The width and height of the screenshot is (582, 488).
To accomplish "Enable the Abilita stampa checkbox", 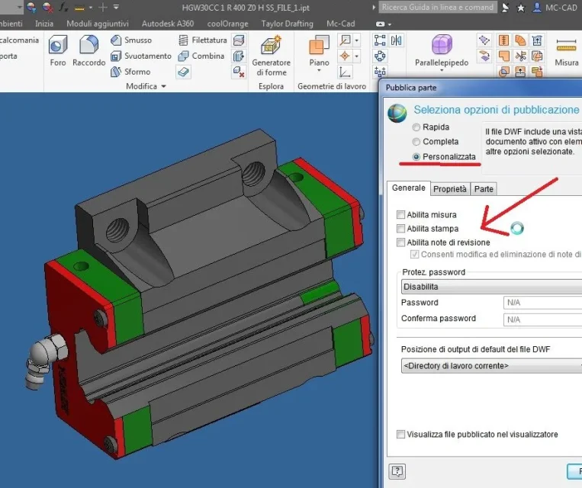I will pos(400,228).
